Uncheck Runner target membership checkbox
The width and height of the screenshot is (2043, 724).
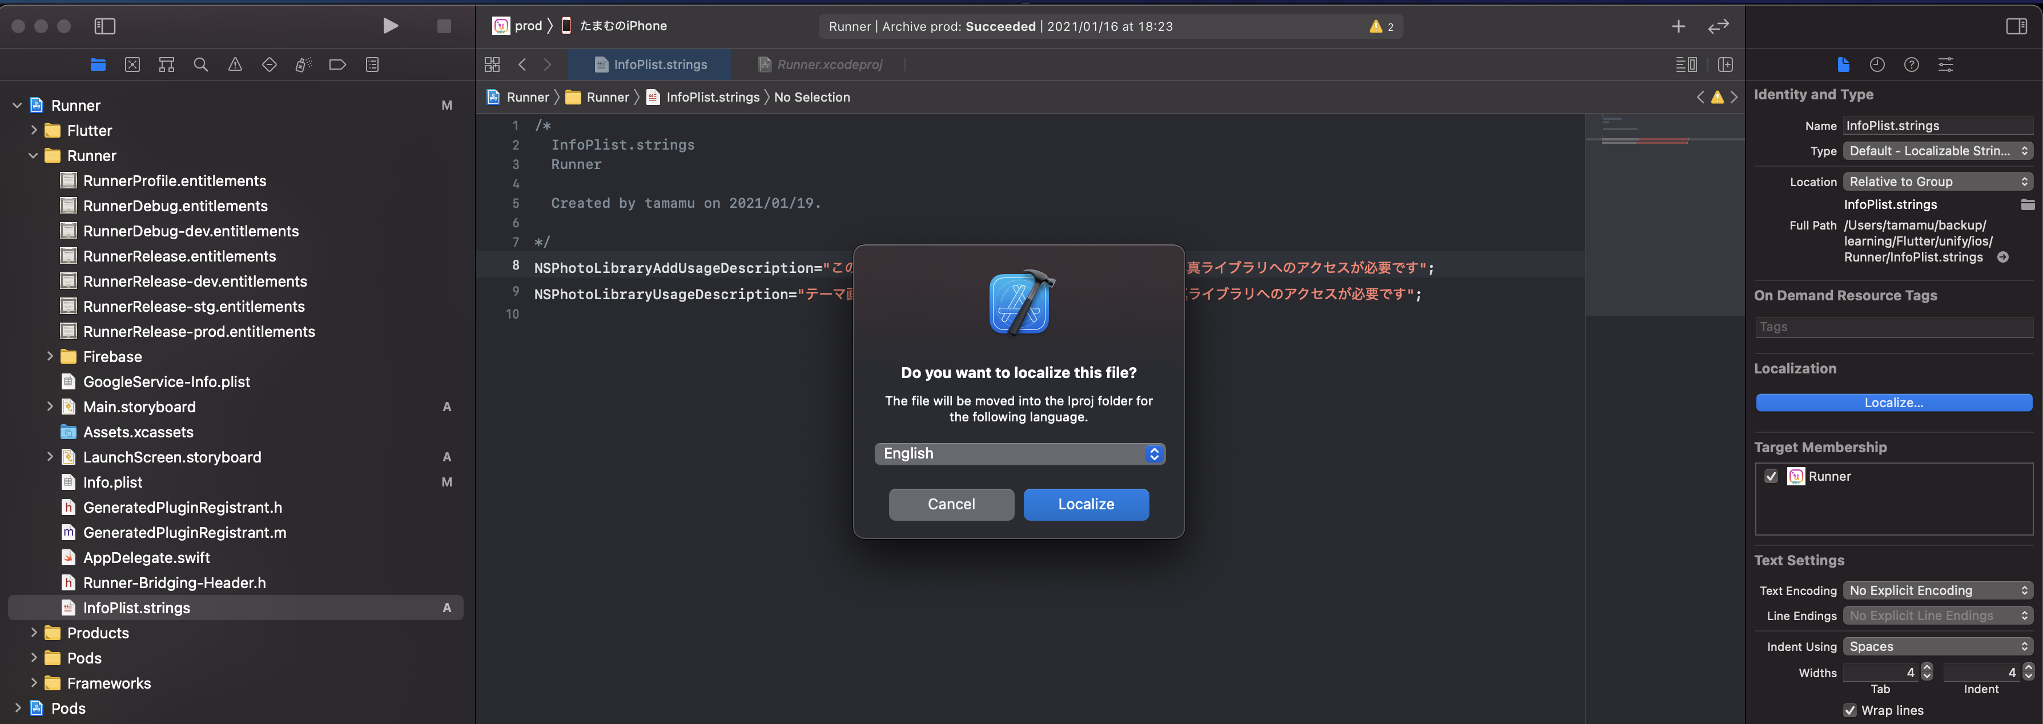(x=1771, y=476)
